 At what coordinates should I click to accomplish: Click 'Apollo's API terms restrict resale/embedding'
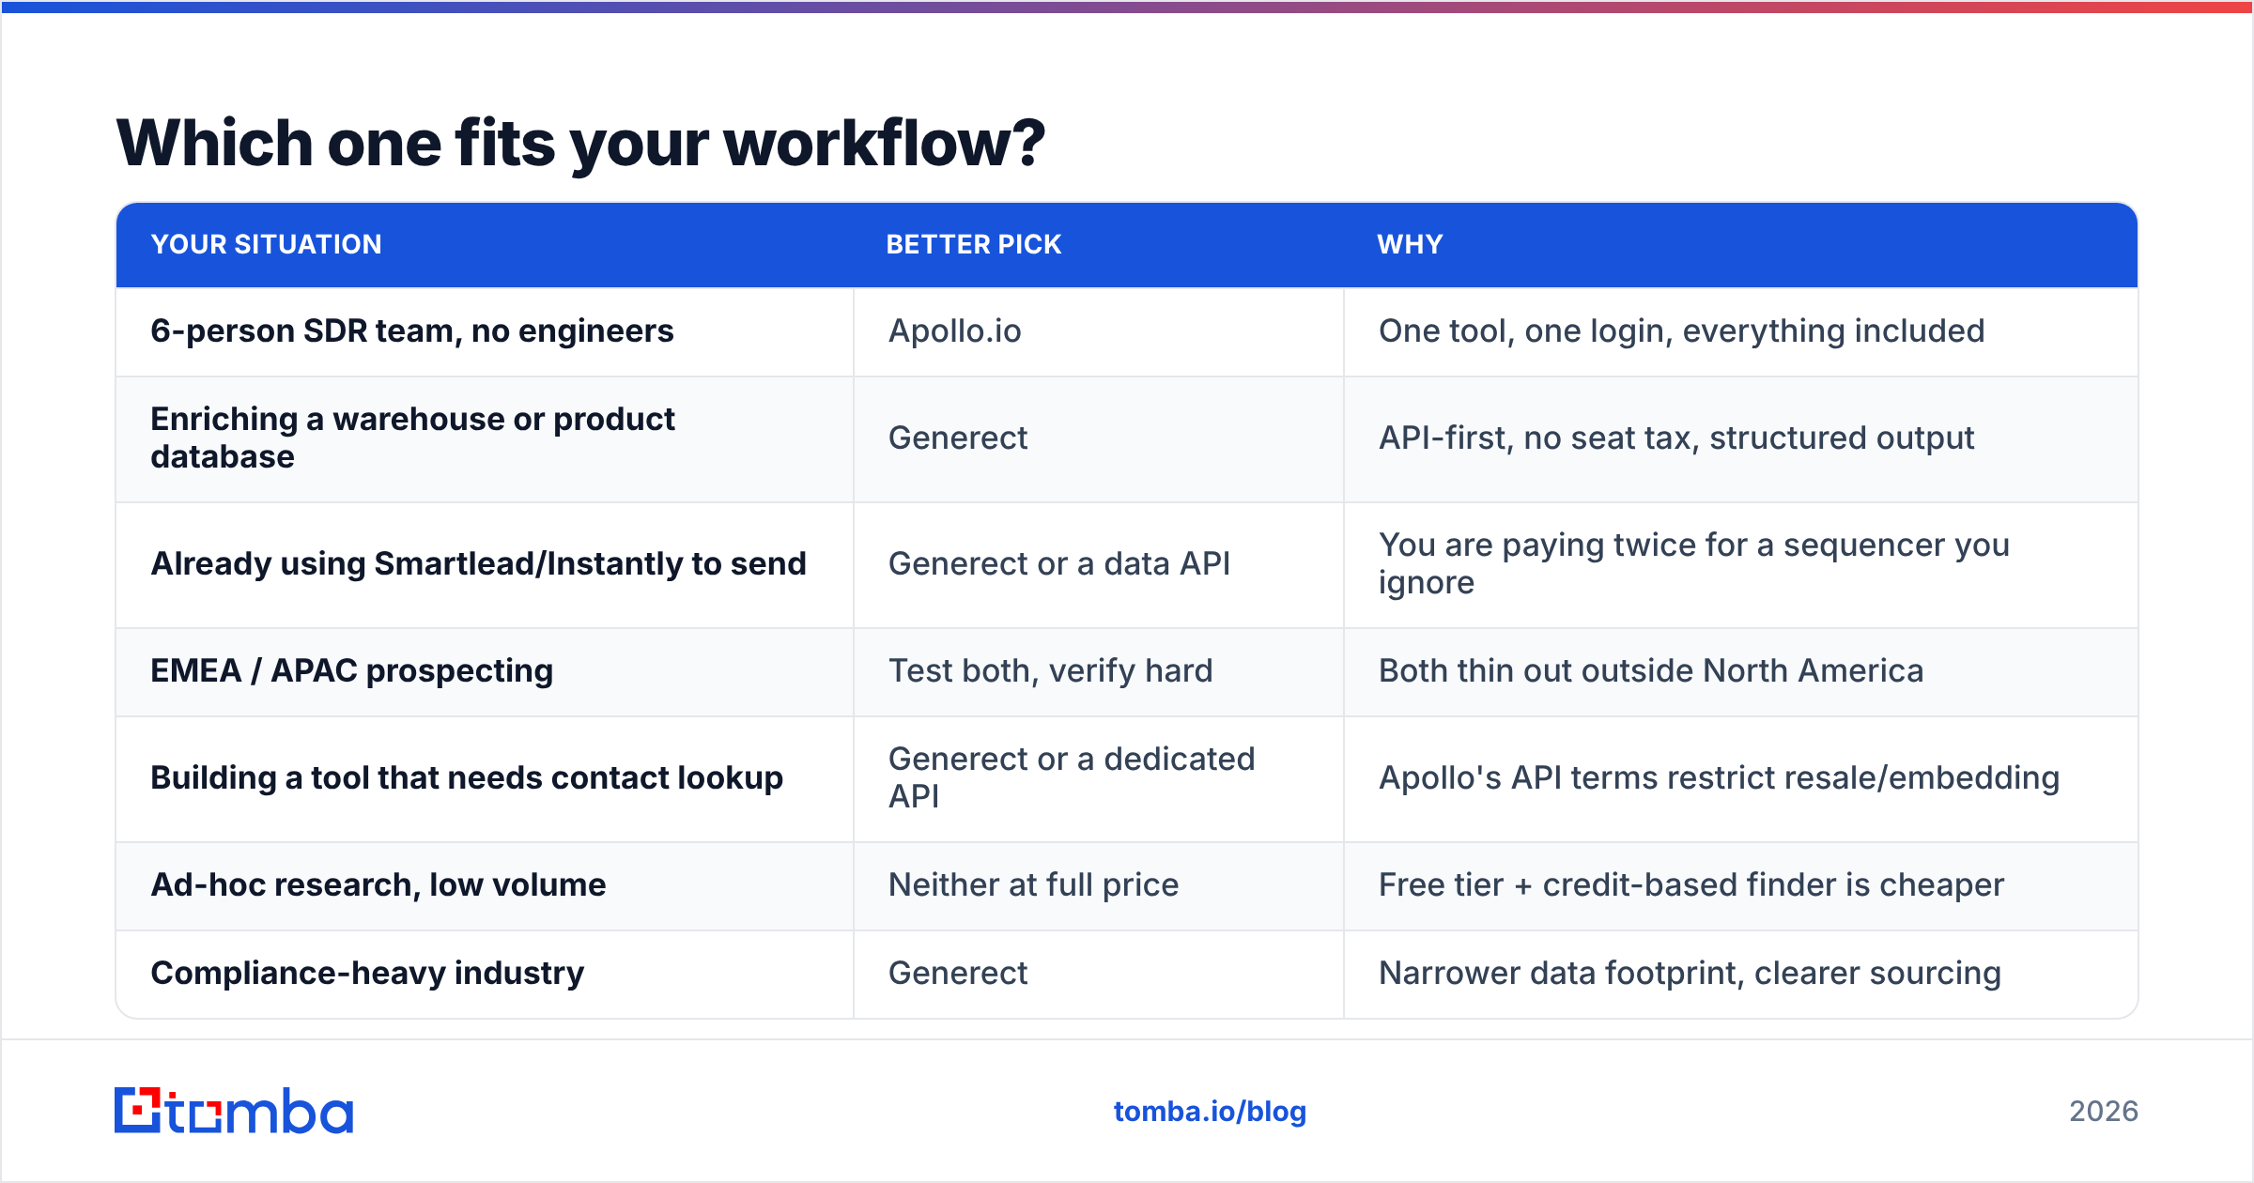click(x=1719, y=777)
